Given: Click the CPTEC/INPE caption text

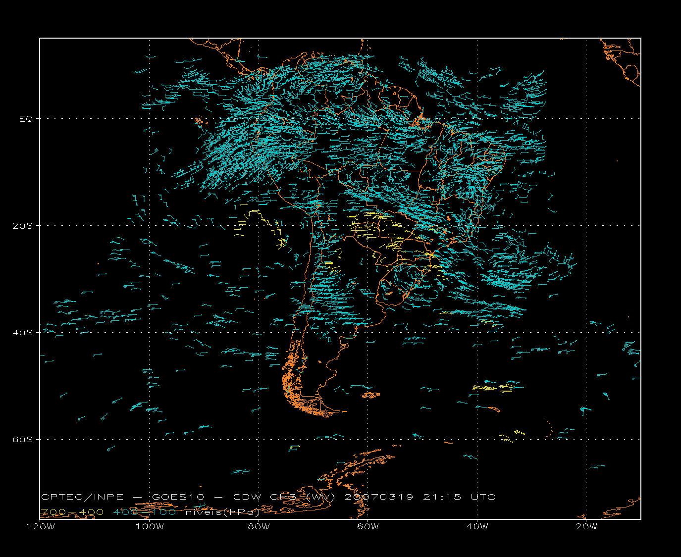Looking at the screenshot, I should click(x=82, y=497).
